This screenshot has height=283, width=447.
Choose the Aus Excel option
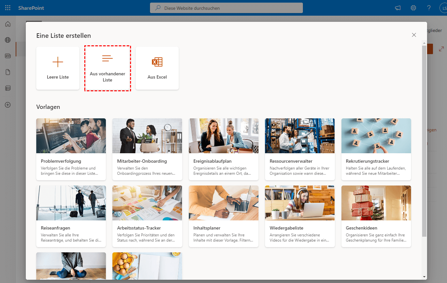[157, 68]
